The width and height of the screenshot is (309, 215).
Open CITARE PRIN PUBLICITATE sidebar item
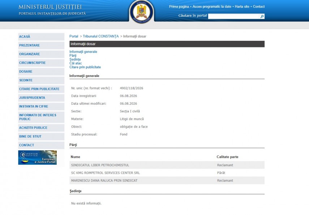(41, 89)
